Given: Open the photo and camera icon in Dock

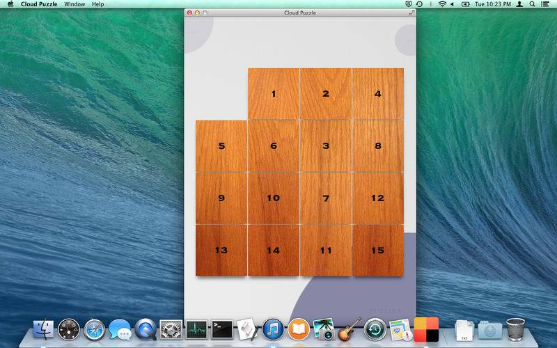Looking at the screenshot, I should pos(324,329).
